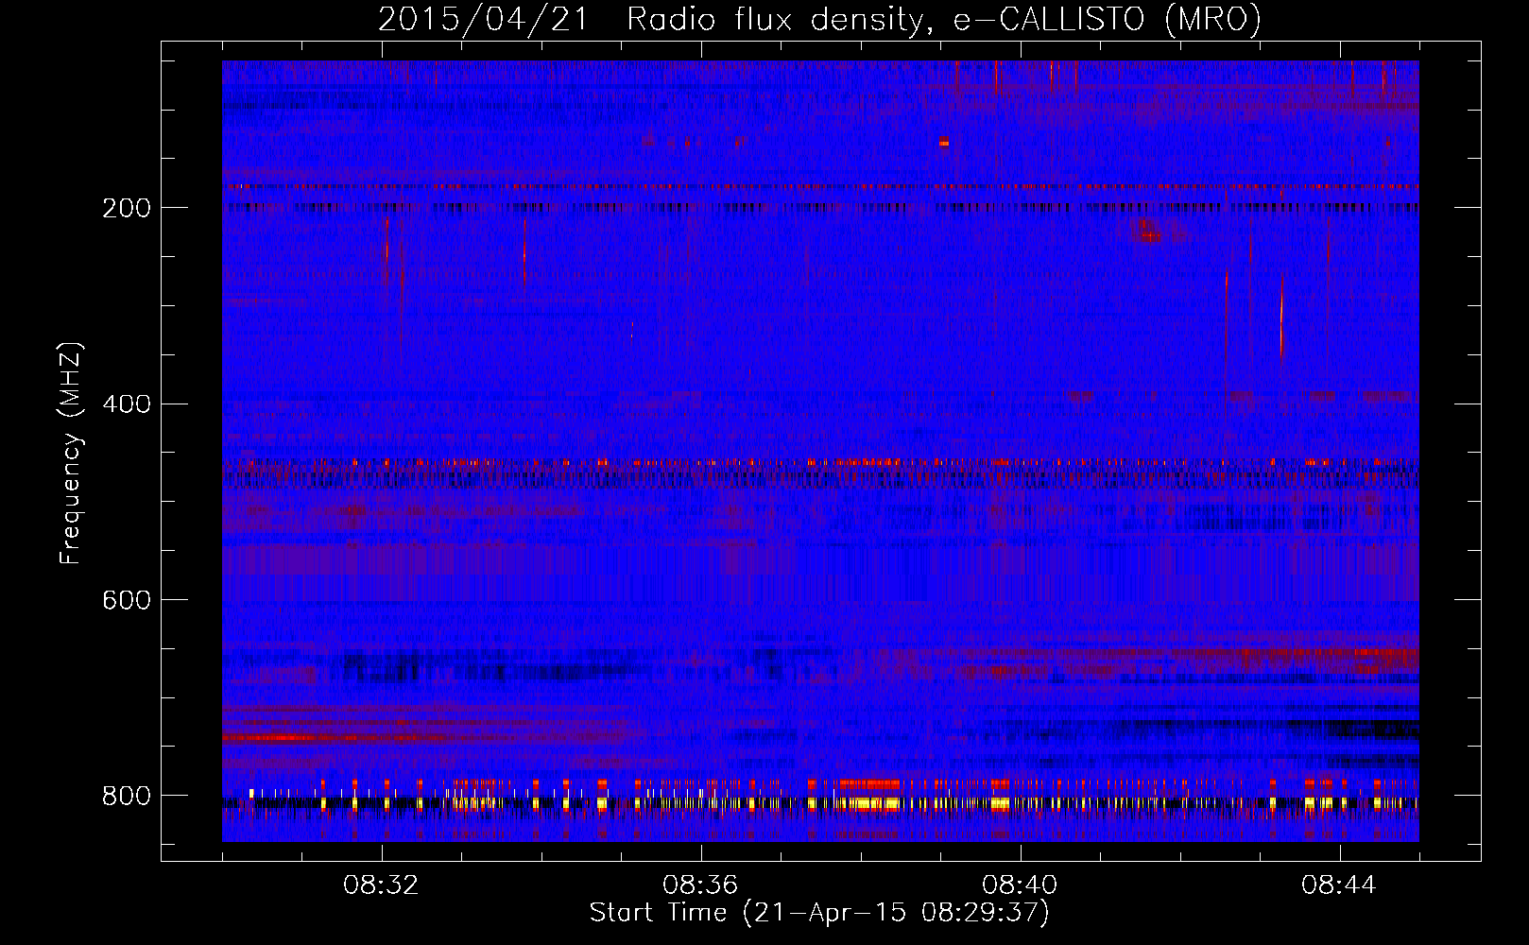Image resolution: width=1529 pixels, height=945 pixels.
Task: Click the "08:32" time tick label
Action: (x=382, y=885)
